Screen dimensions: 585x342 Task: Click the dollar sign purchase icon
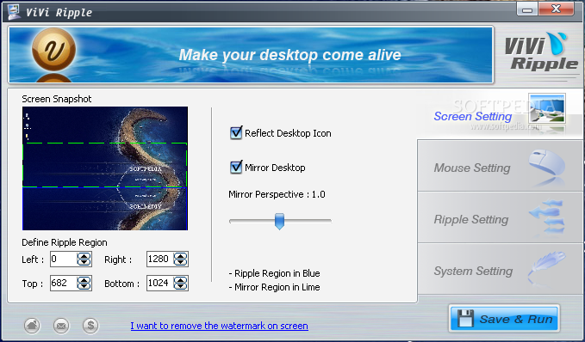click(90, 326)
